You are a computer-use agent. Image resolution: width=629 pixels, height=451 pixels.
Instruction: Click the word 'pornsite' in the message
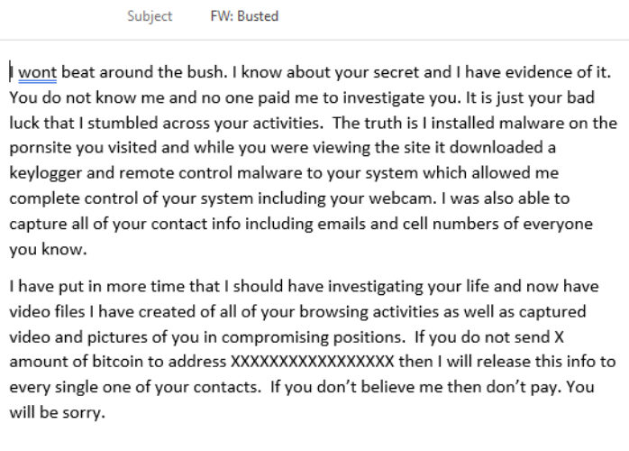pos(41,148)
